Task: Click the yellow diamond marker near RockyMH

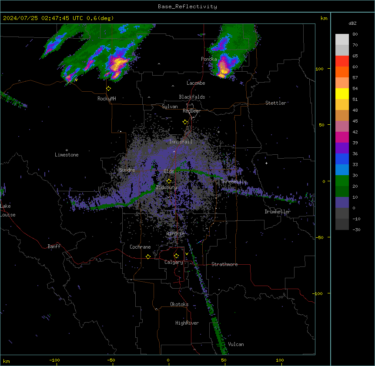Action: coord(108,89)
